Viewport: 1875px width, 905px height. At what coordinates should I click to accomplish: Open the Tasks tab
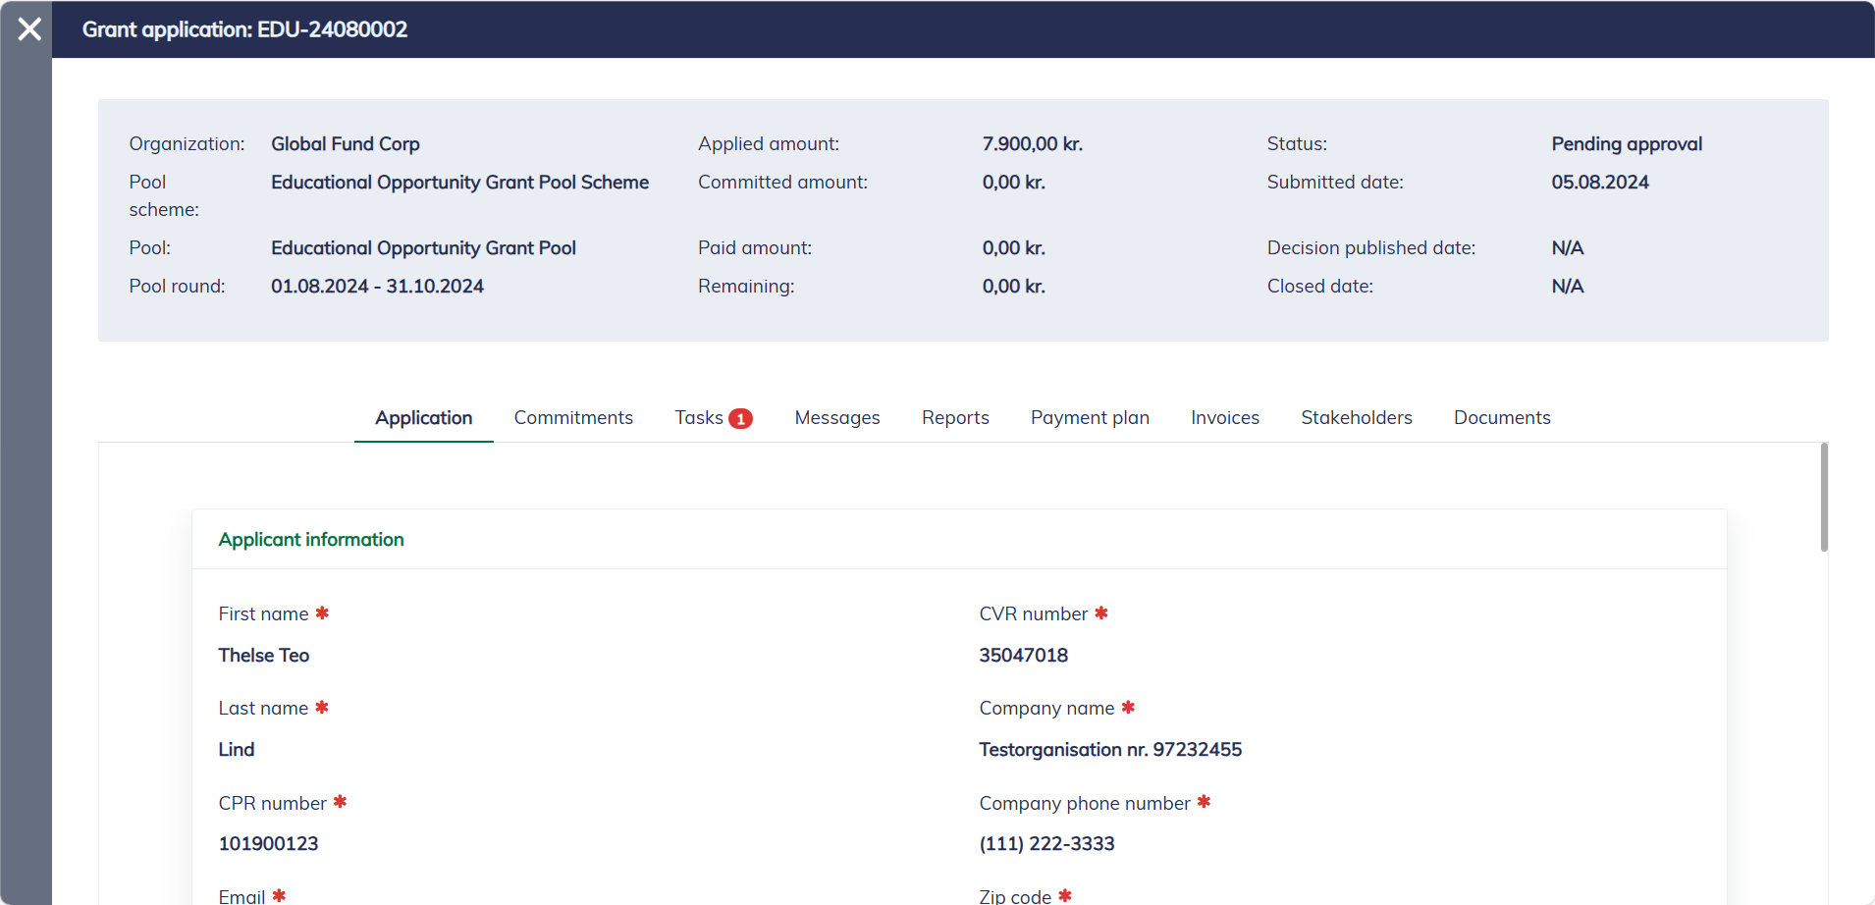click(698, 418)
